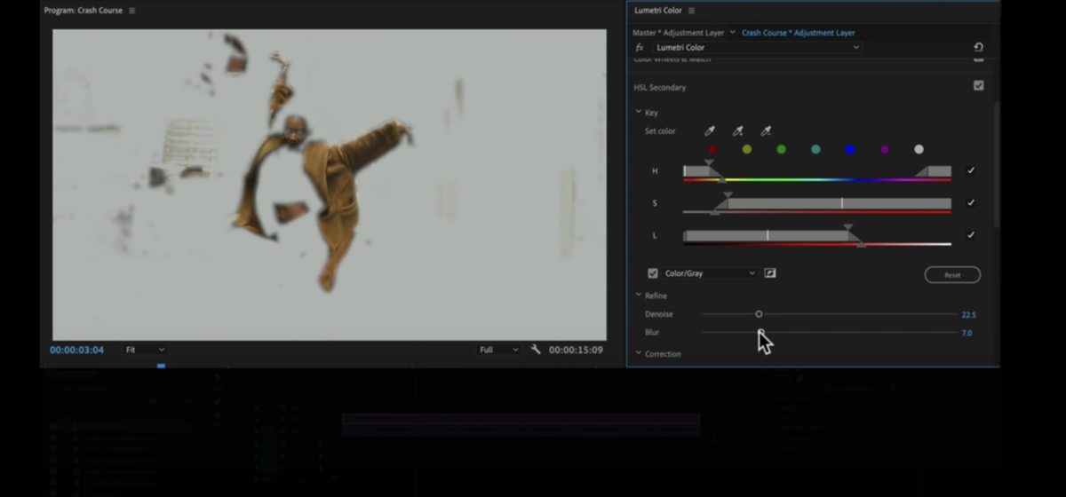Viewport: 1066px width, 497px height.
Task: Pick the magenta key color dot
Action: click(x=885, y=150)
